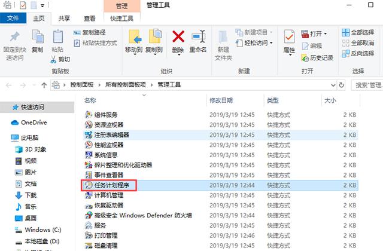Open the Pictures folder in sidebar

[26, 172]
